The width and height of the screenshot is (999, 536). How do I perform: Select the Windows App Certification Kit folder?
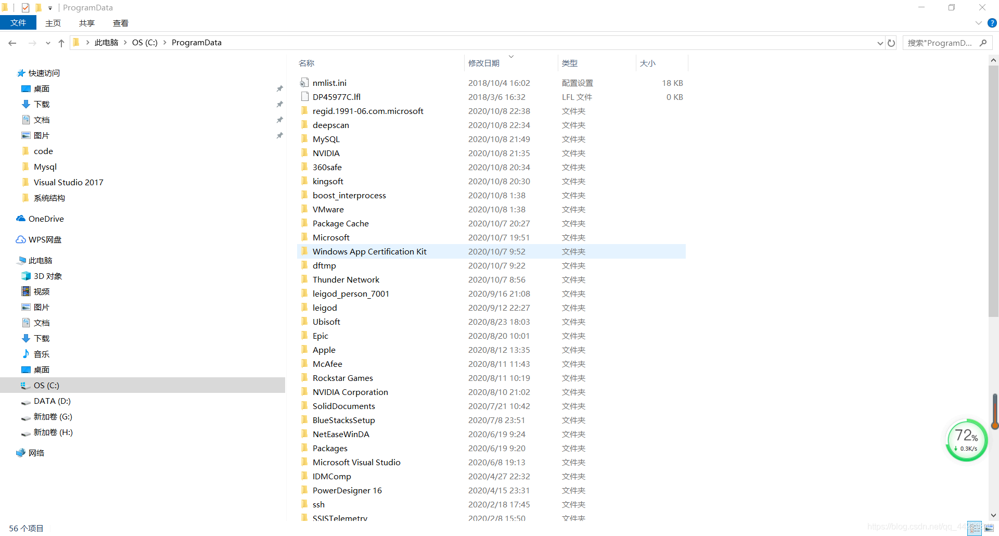[x=491, y=252]
